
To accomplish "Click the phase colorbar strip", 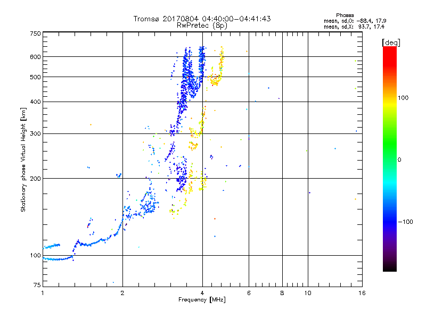I will tap(390, 159).
